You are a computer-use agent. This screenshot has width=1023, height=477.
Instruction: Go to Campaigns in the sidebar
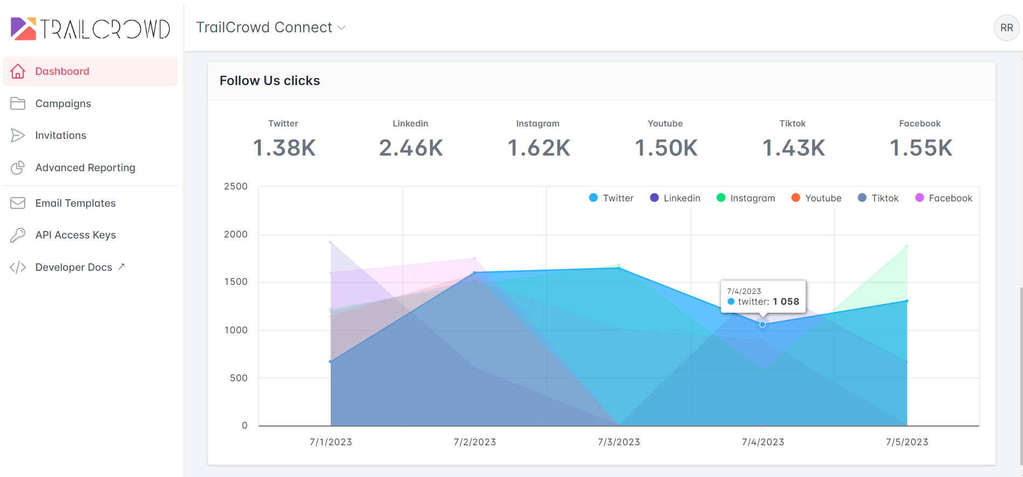coord(63,103)
